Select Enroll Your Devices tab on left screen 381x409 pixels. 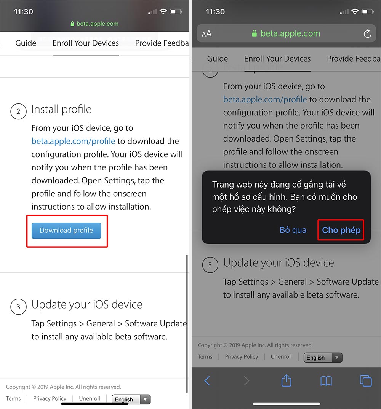coord(86,43)
